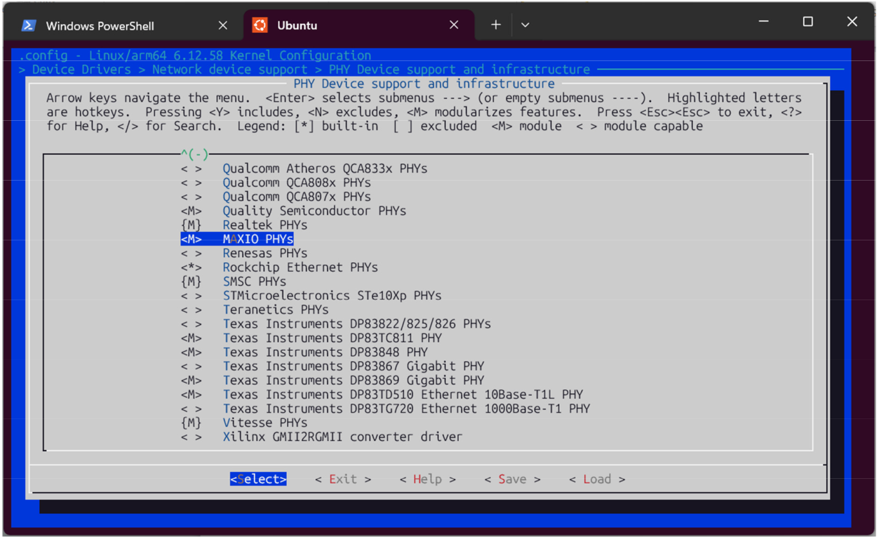Close the Ubuntu terminal tab
Image resolution: width=877 pixels, height=538 pixels.
click(x=454, y=26)
